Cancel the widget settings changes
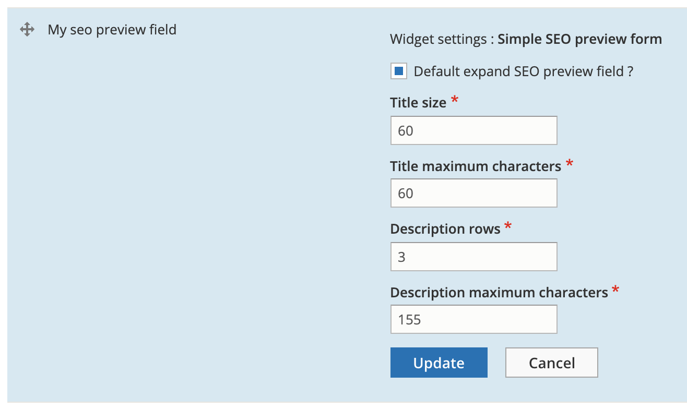The height and width of the screenshot is (410, 687). click(x=551, y=362)
